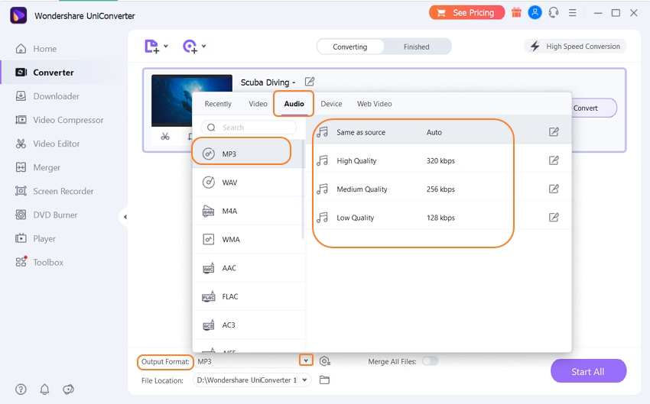Click the trim scissors icon
Viewport: 650px width, 404px height.
click(x=165, y=136)
